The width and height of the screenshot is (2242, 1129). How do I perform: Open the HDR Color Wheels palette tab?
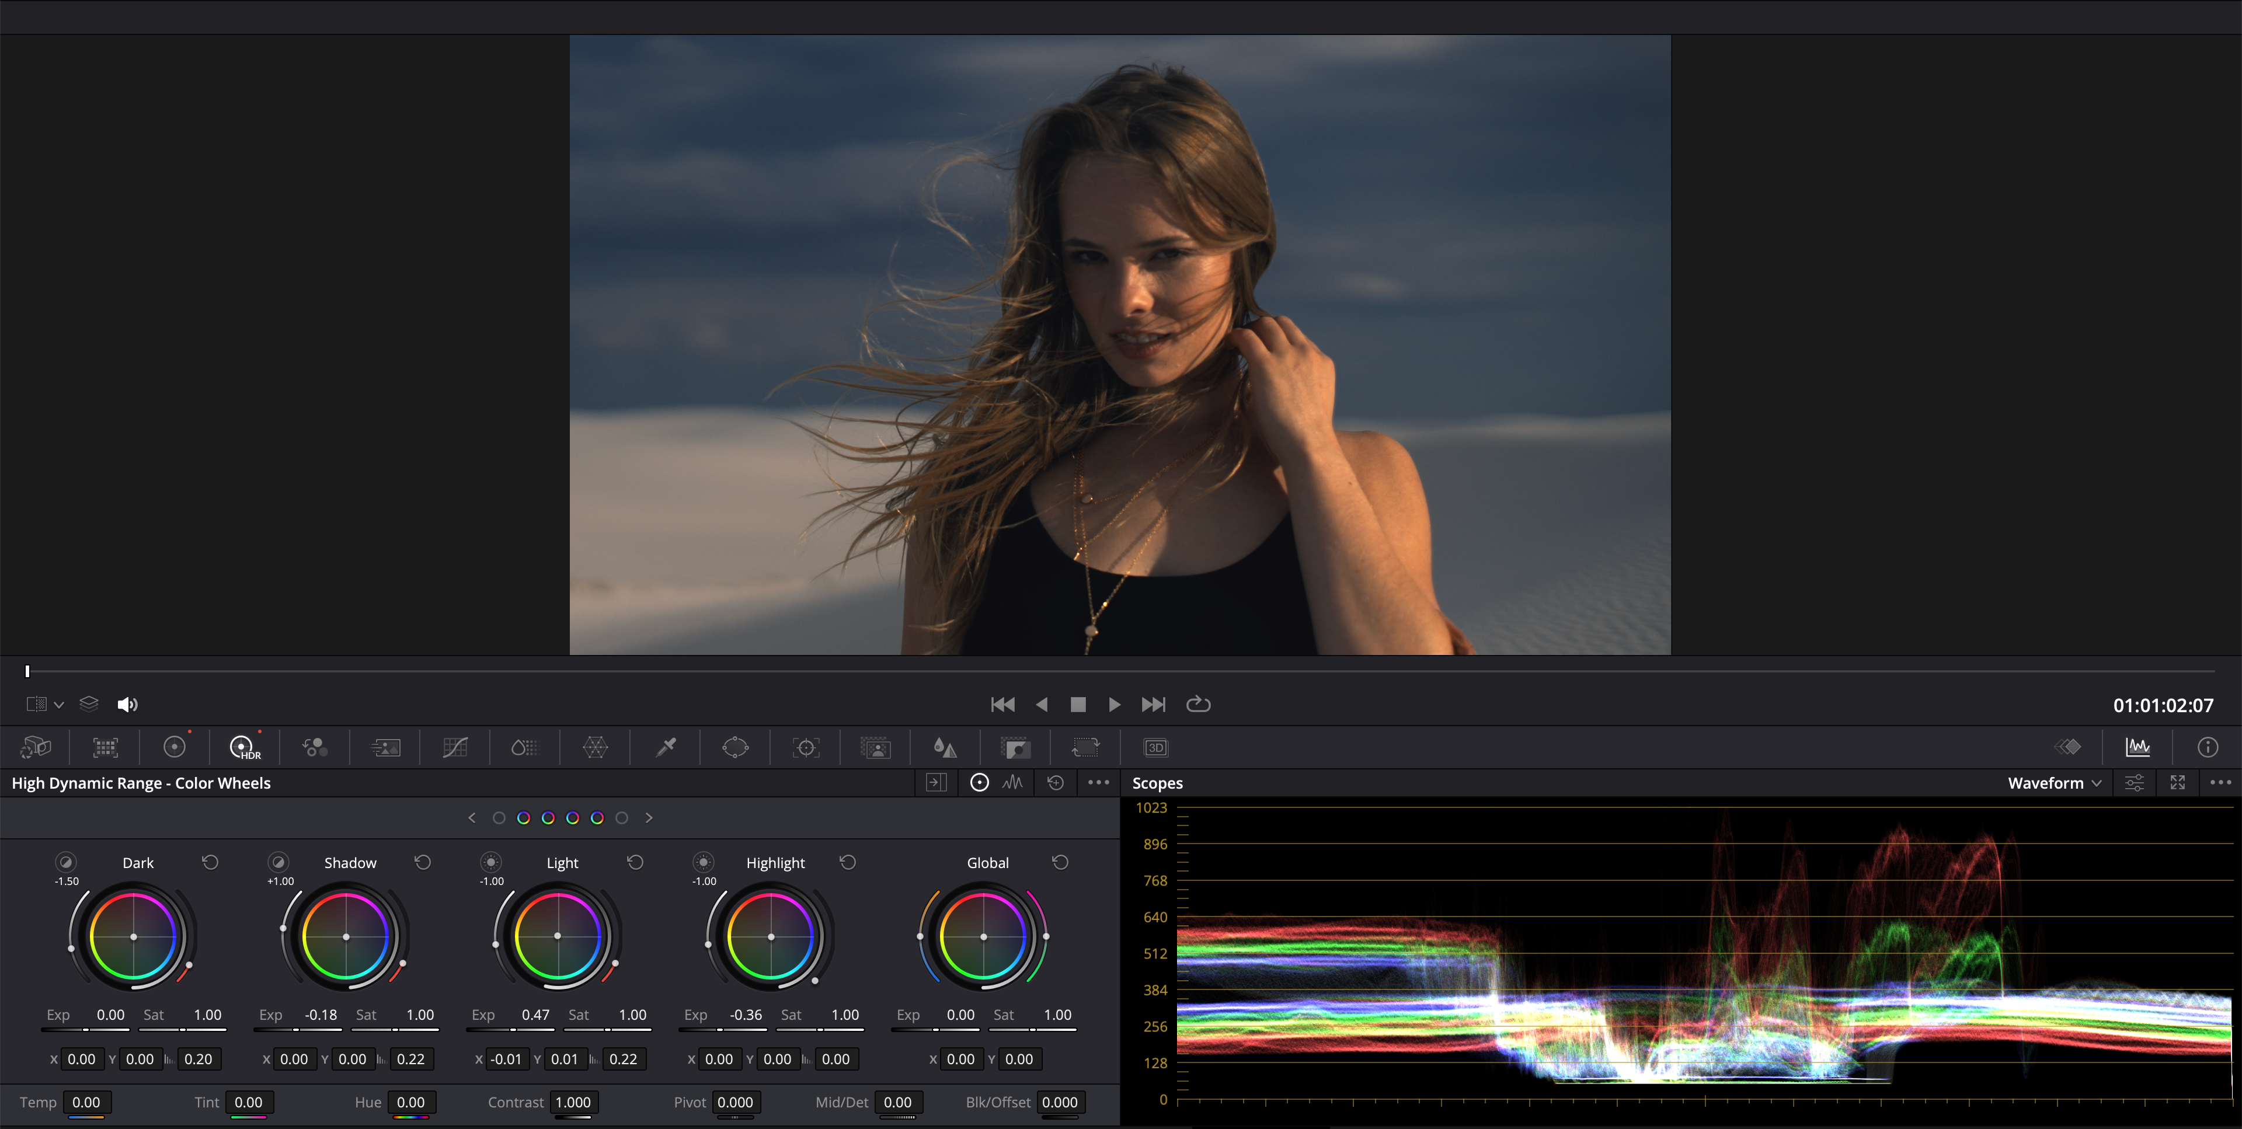pos(243,747)
